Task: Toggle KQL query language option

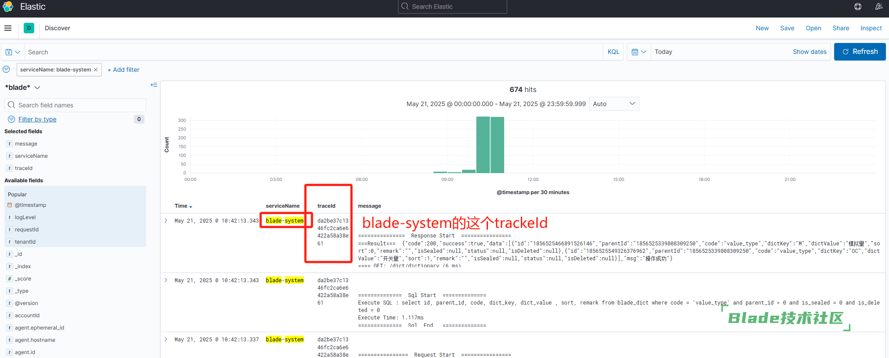Action: click(613, 52)
